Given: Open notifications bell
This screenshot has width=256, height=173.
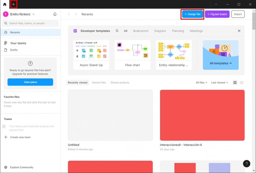Looking at the screenshot, I should pyautogui.click(x=55, y=14).
